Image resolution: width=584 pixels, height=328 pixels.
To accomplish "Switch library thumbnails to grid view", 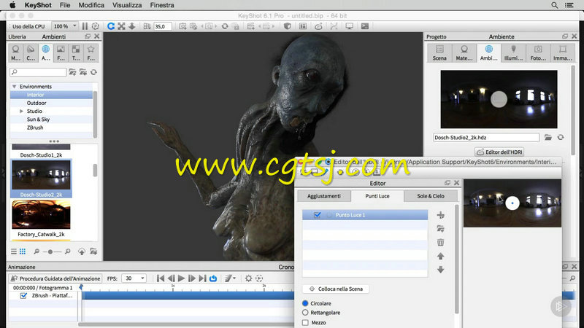I will 23,251.
